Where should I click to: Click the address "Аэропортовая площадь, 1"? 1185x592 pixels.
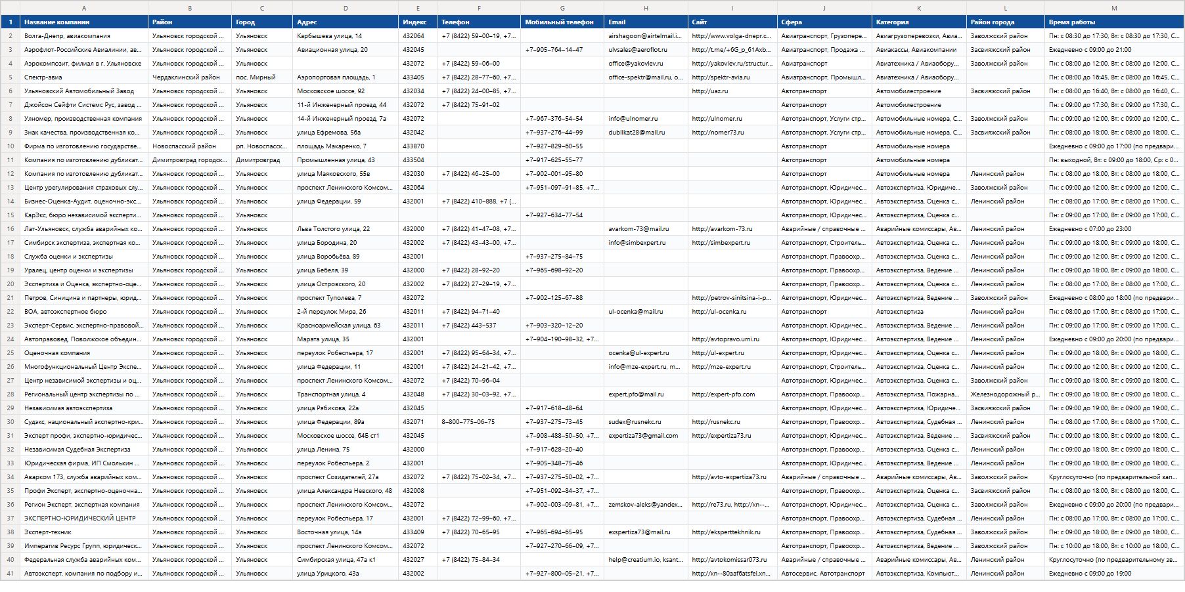[346, 77]
